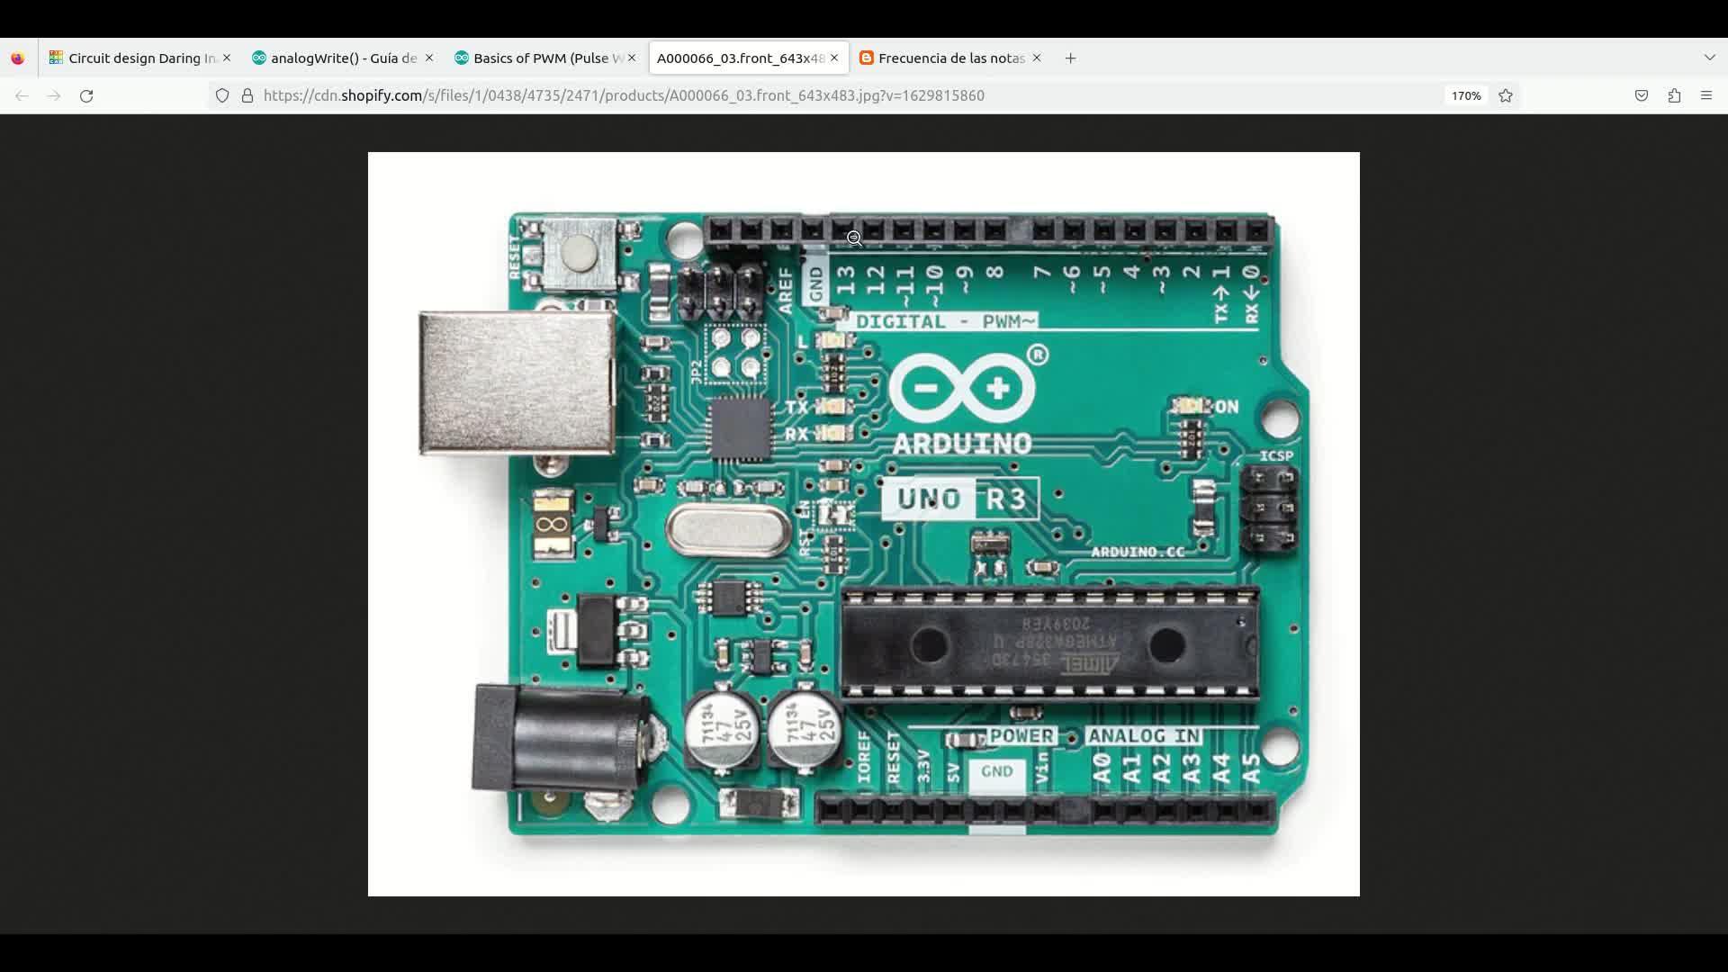
Task: Click the Arduino UNO R3 image
Action: (863, 524)
